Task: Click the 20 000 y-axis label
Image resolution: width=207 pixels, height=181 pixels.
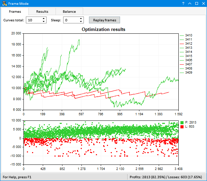Action: pyautogui.click(x=16, y=33)
